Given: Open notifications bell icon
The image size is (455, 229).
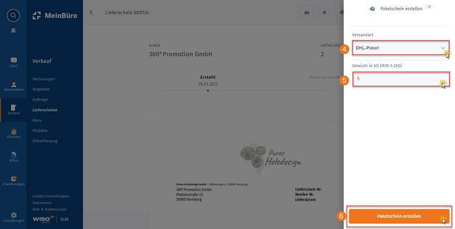Looking at the screenshot, I should pyautogui.click(x=14, y=30).
